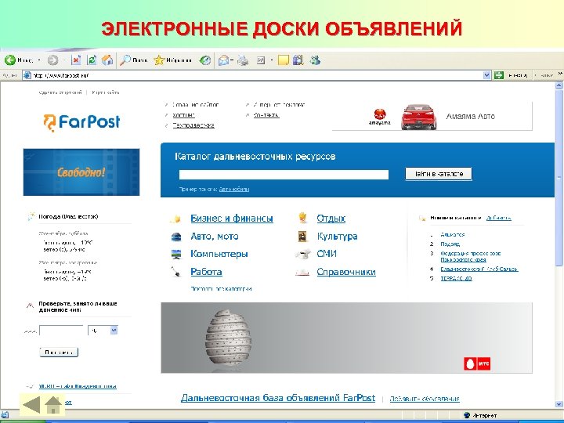Open the 'Авто, мото' category
Viewport: 564px width, 423px height.
(x=215, y=237)
